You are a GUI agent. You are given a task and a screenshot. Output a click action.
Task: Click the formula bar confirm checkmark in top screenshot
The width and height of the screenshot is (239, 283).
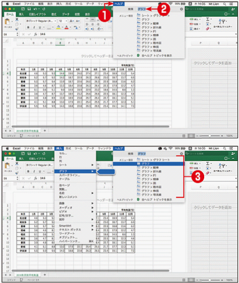coord(29,34)
